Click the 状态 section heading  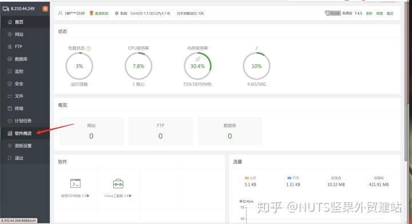click(62, 32)
